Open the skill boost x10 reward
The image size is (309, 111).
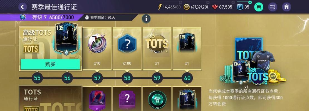click(97, 49)
